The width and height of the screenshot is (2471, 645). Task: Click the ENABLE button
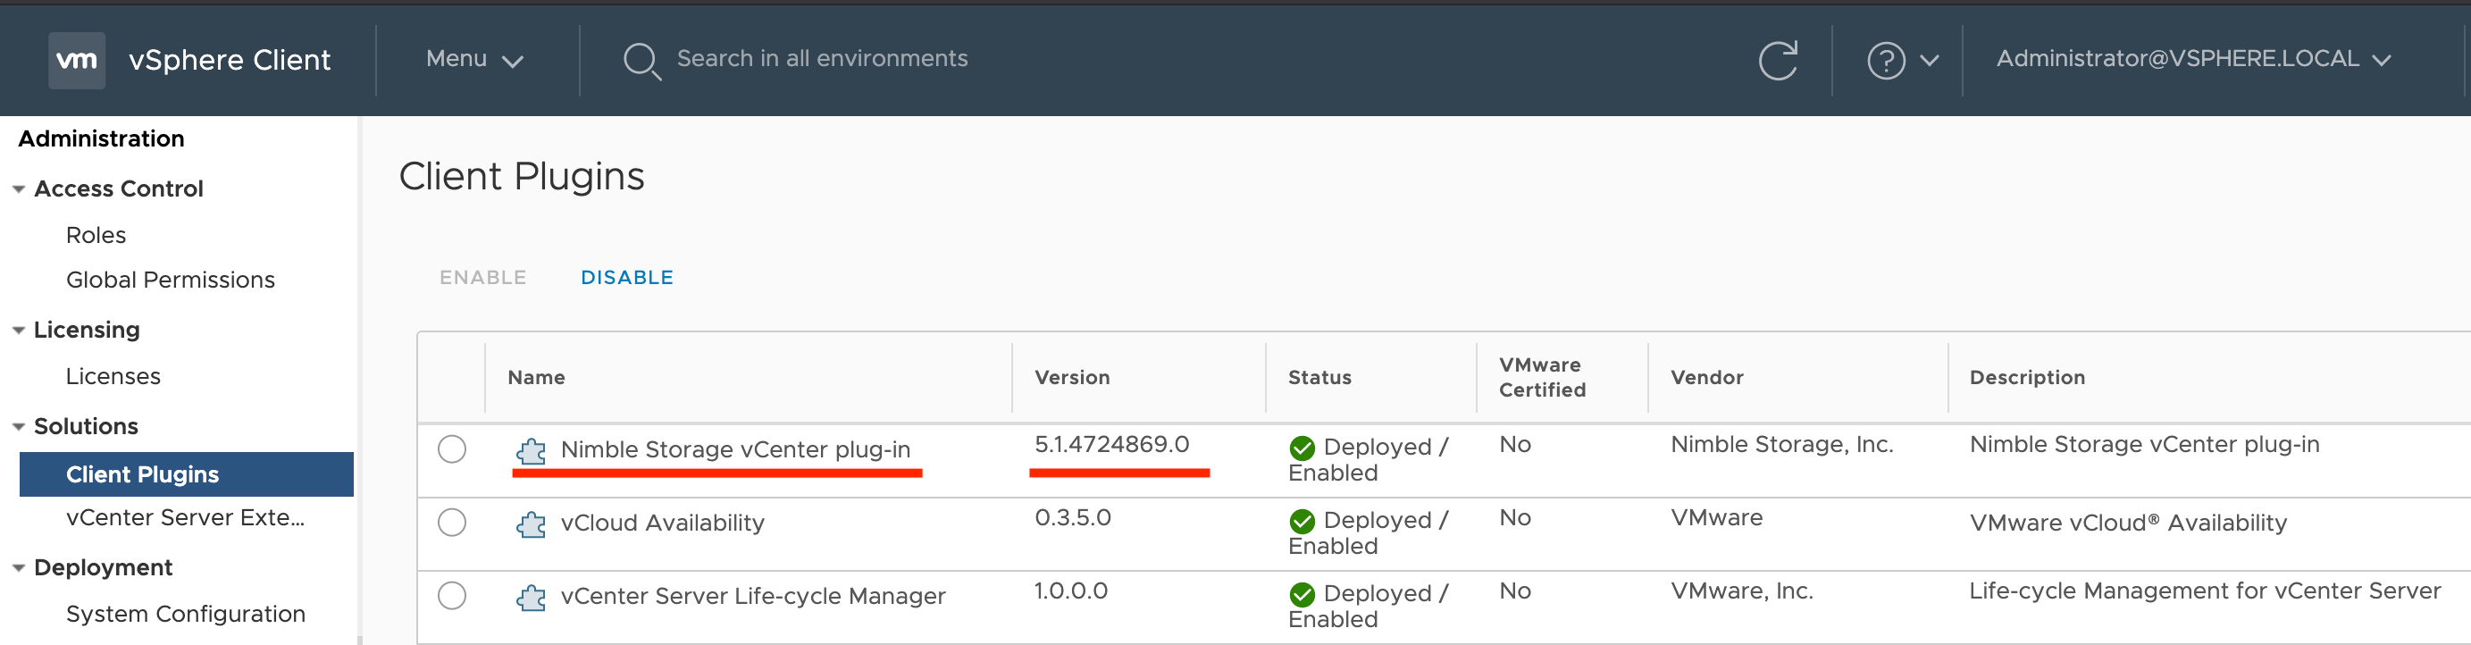(483, 278)
